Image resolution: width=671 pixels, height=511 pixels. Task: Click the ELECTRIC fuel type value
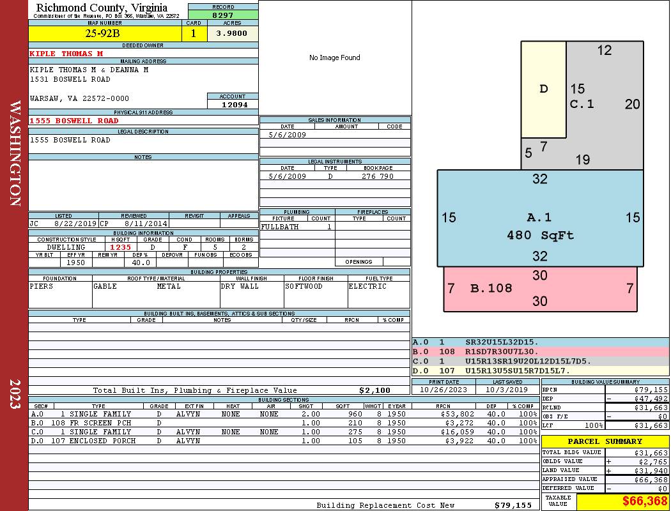point(367,287)
